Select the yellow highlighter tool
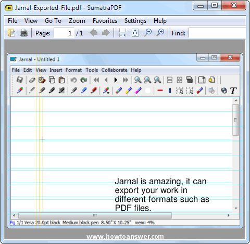 (128, 91)
